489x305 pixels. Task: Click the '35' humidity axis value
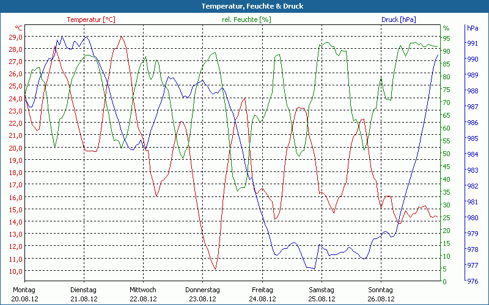pyautogui.click(x=447, y=192)
